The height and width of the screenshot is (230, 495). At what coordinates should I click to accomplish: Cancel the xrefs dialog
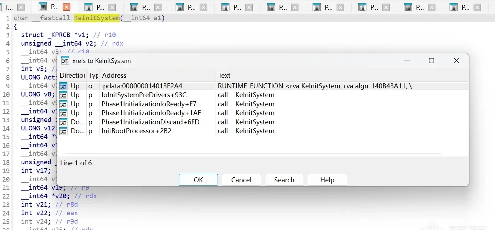(x=241, y=180)
